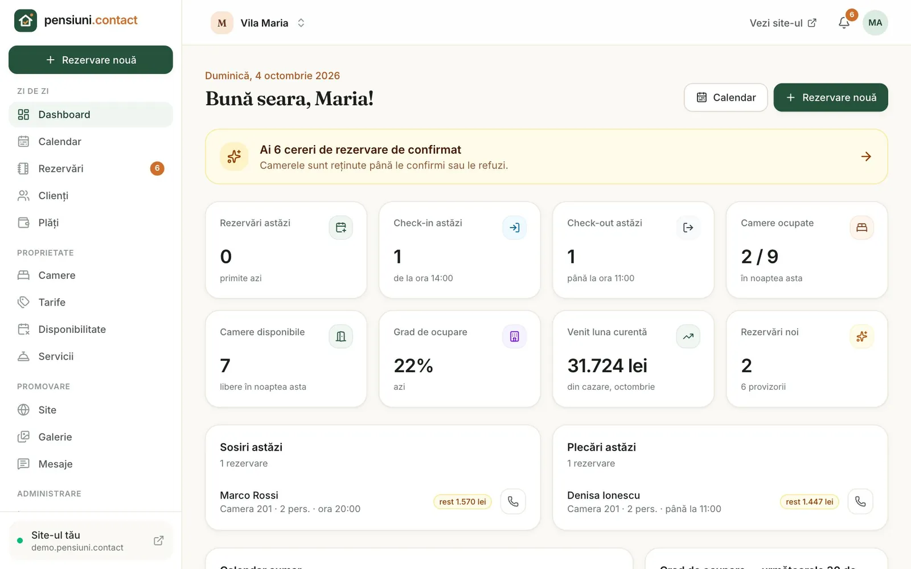Click the header Rezervare nouă button
The image size is (911, 569).
(831, 97)
